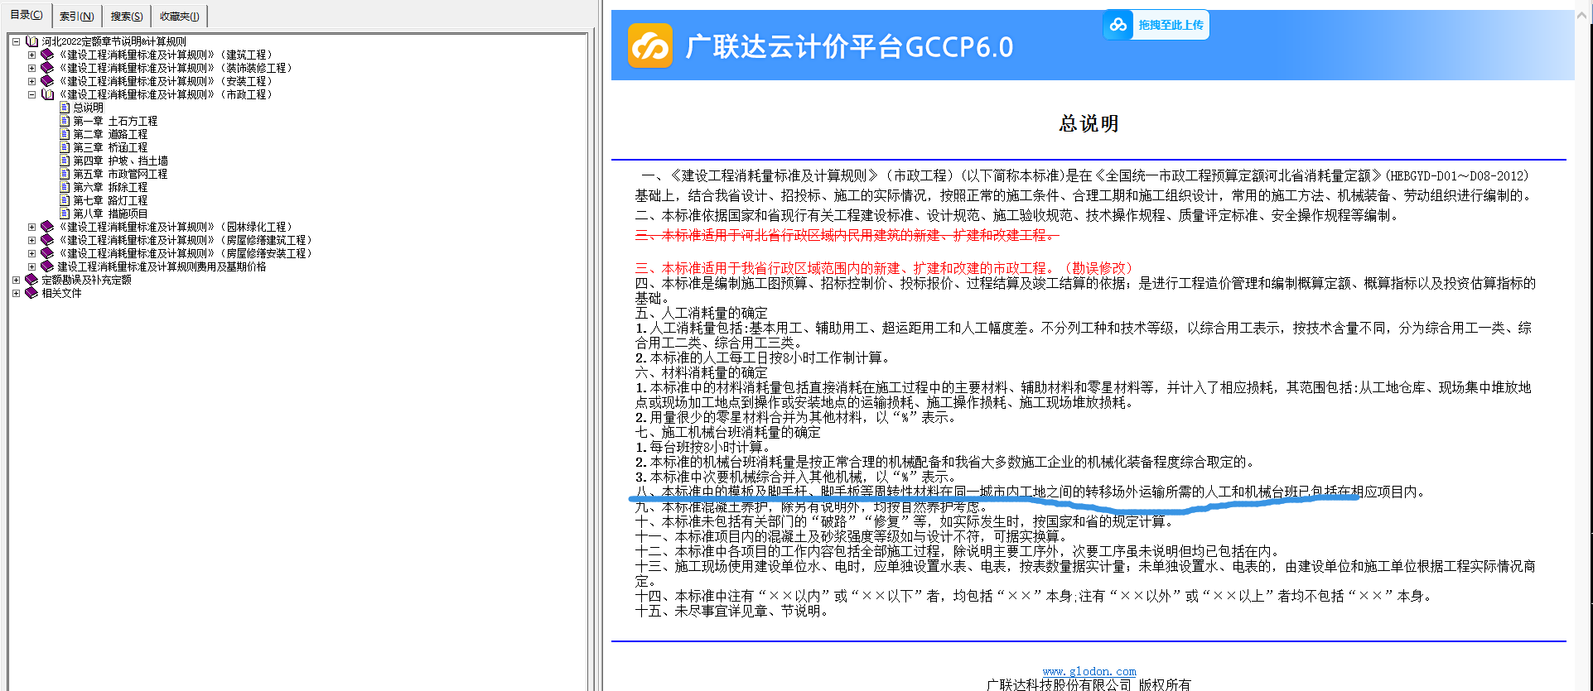1593x691 pixels.
Task: Click the 总说明 page heading
Action: click(1089, 124)
